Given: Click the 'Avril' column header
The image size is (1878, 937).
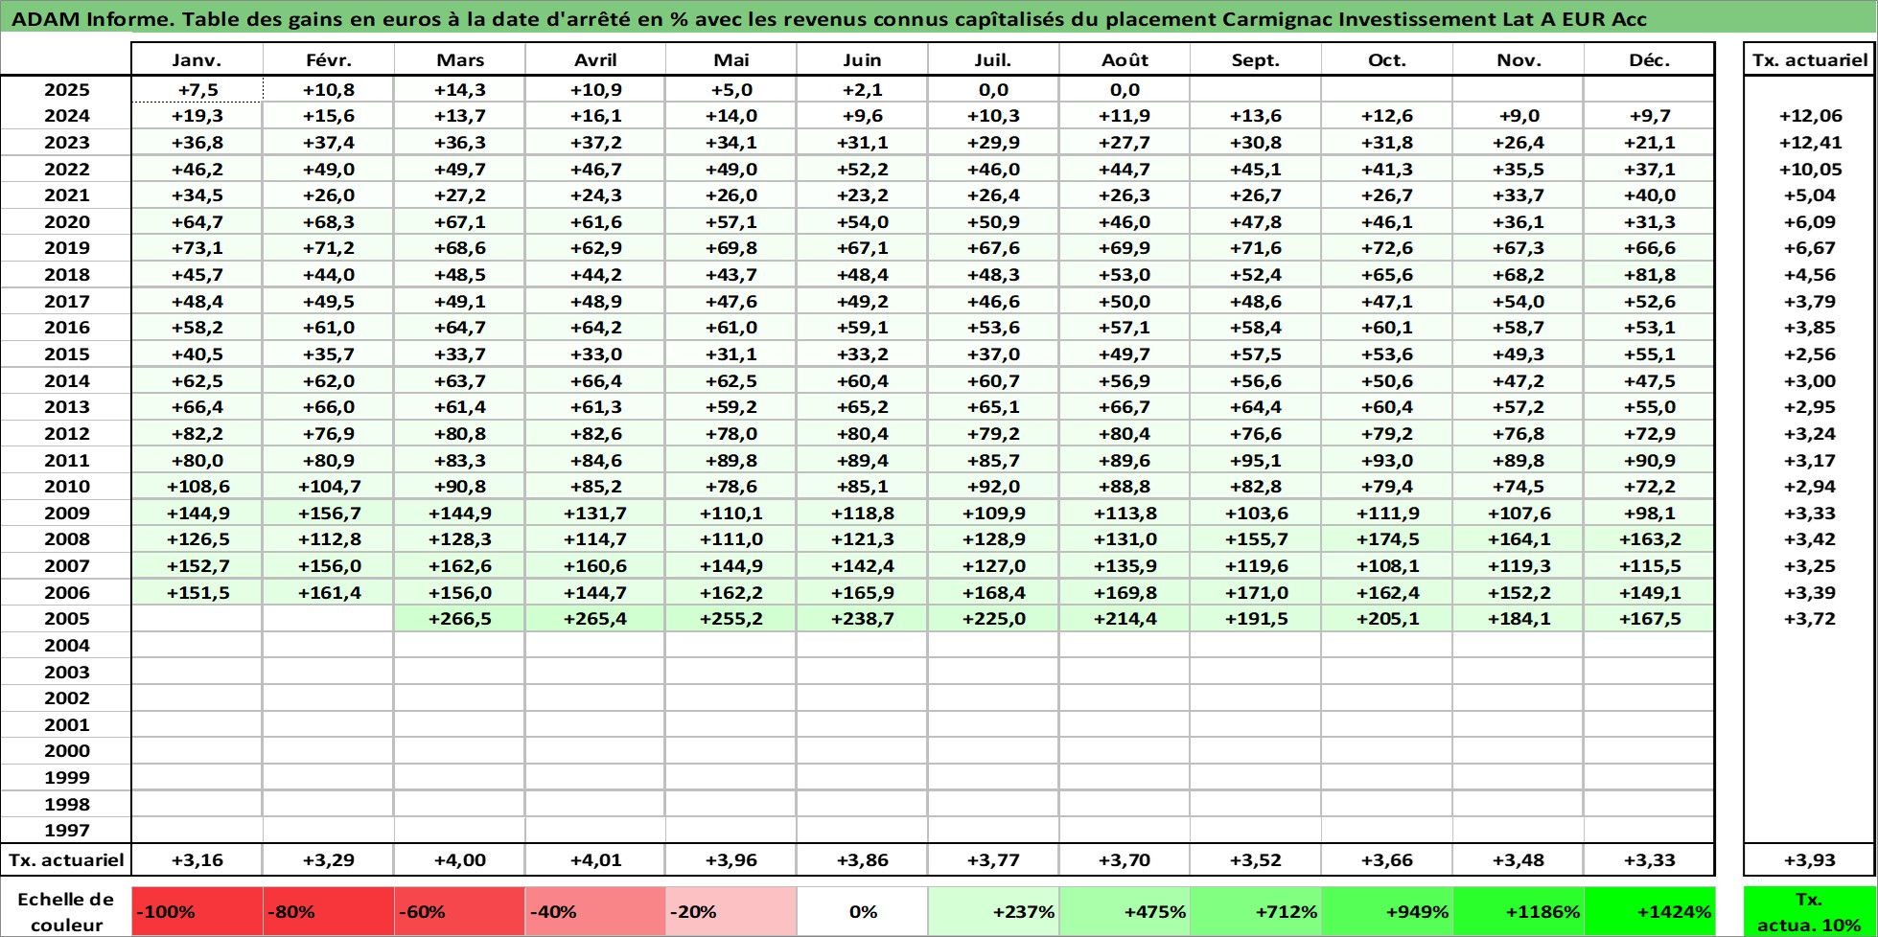Looking at the screenshot, I should coord(595,59).
